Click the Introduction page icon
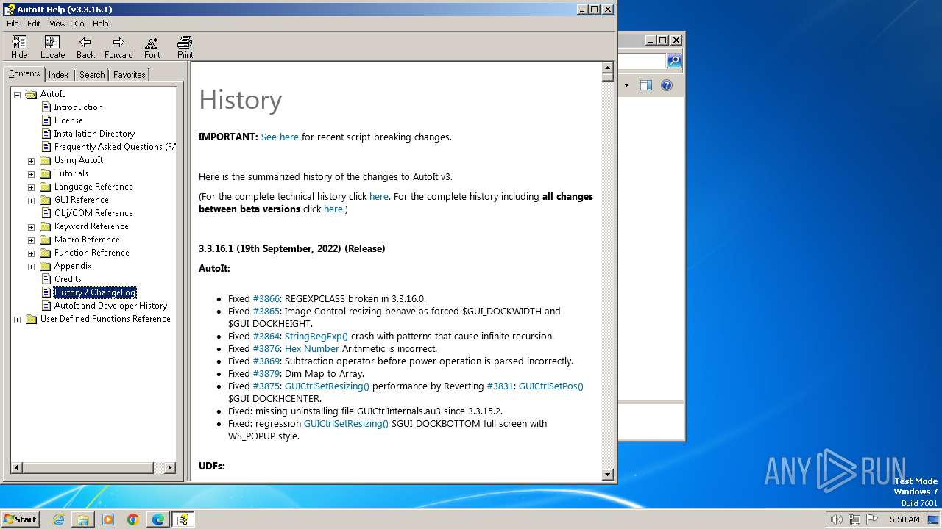 click(46, 107)
